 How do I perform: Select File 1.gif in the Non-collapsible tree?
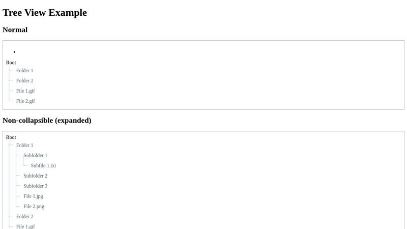[x=25, y=226]
